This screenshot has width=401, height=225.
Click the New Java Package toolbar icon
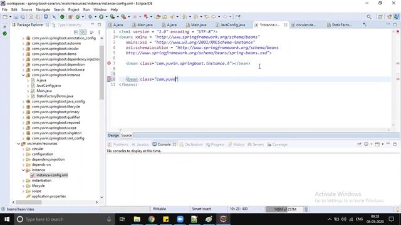click(x=70, y=17)
